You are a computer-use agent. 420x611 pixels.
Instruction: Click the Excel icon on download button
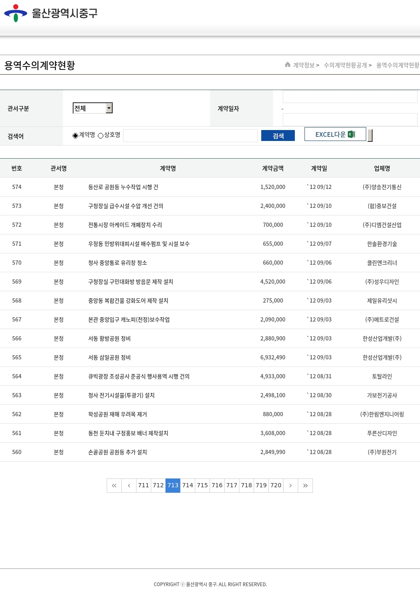click(352, 134)
